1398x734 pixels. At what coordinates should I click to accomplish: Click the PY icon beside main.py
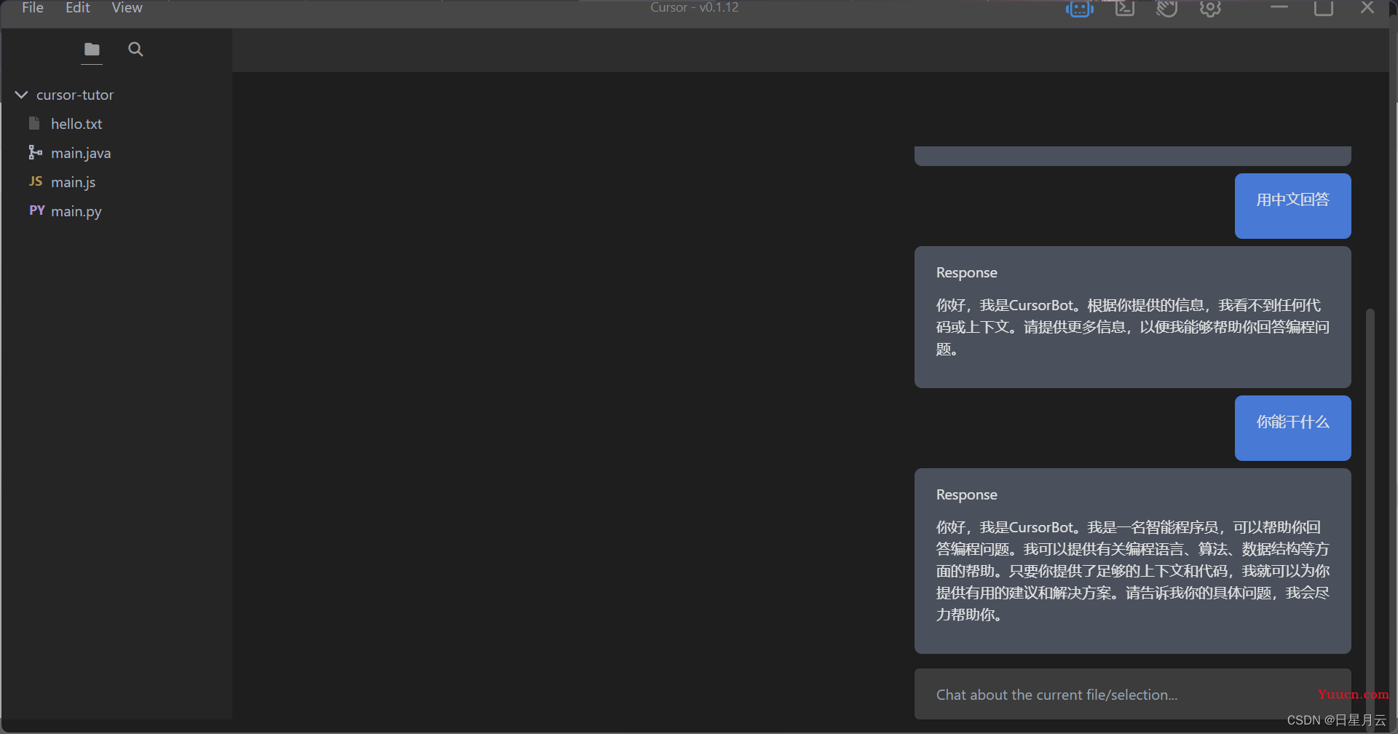click(x=37, y=210)
